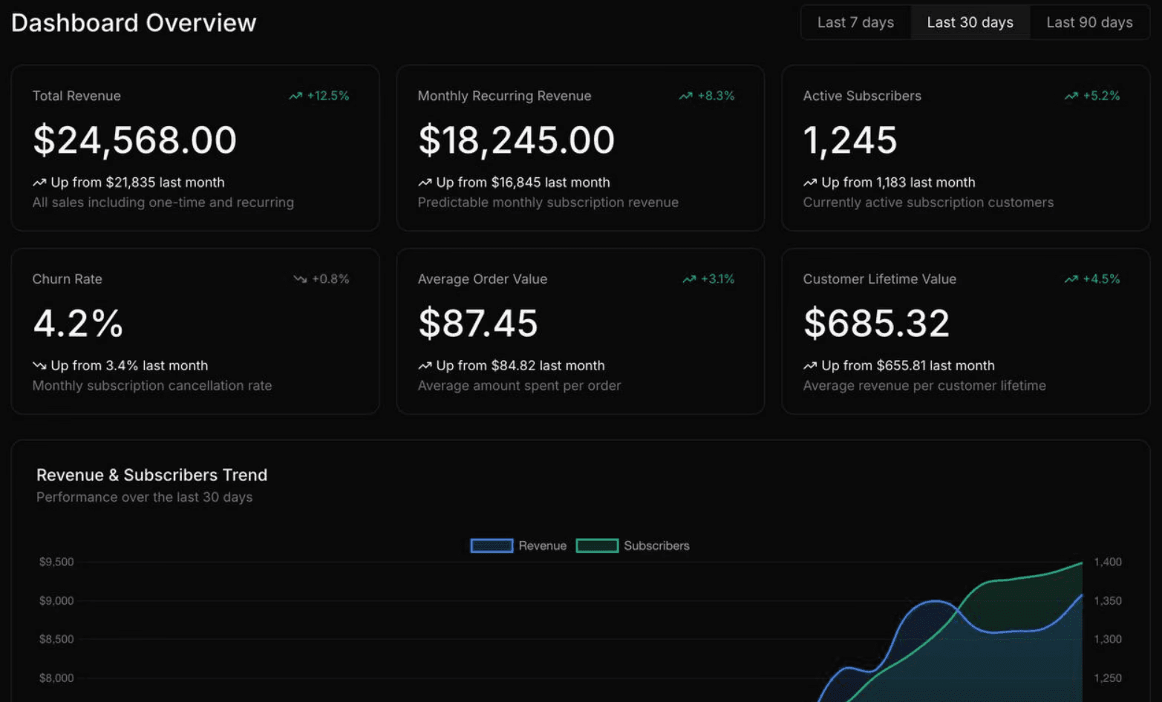Viewport: 1162px width, 702px height.
Task: Click the arrow icon before 'Up from $21,835 last month'
Action: click(39, 183)
